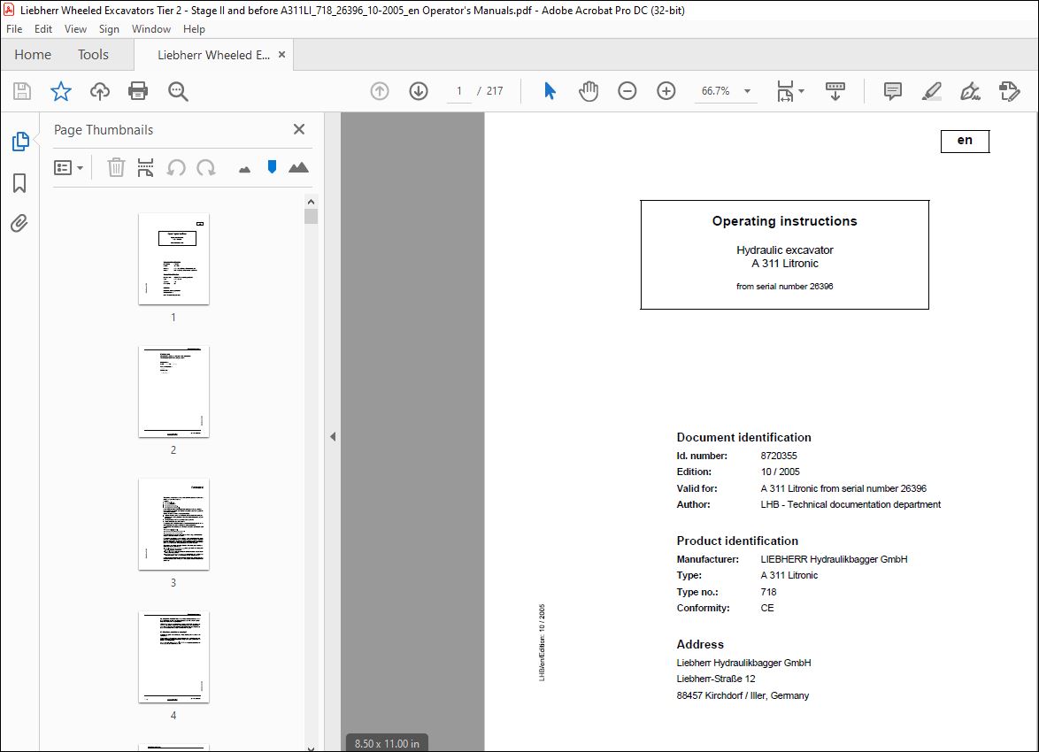Click the fit page width icon

(785, 91)
